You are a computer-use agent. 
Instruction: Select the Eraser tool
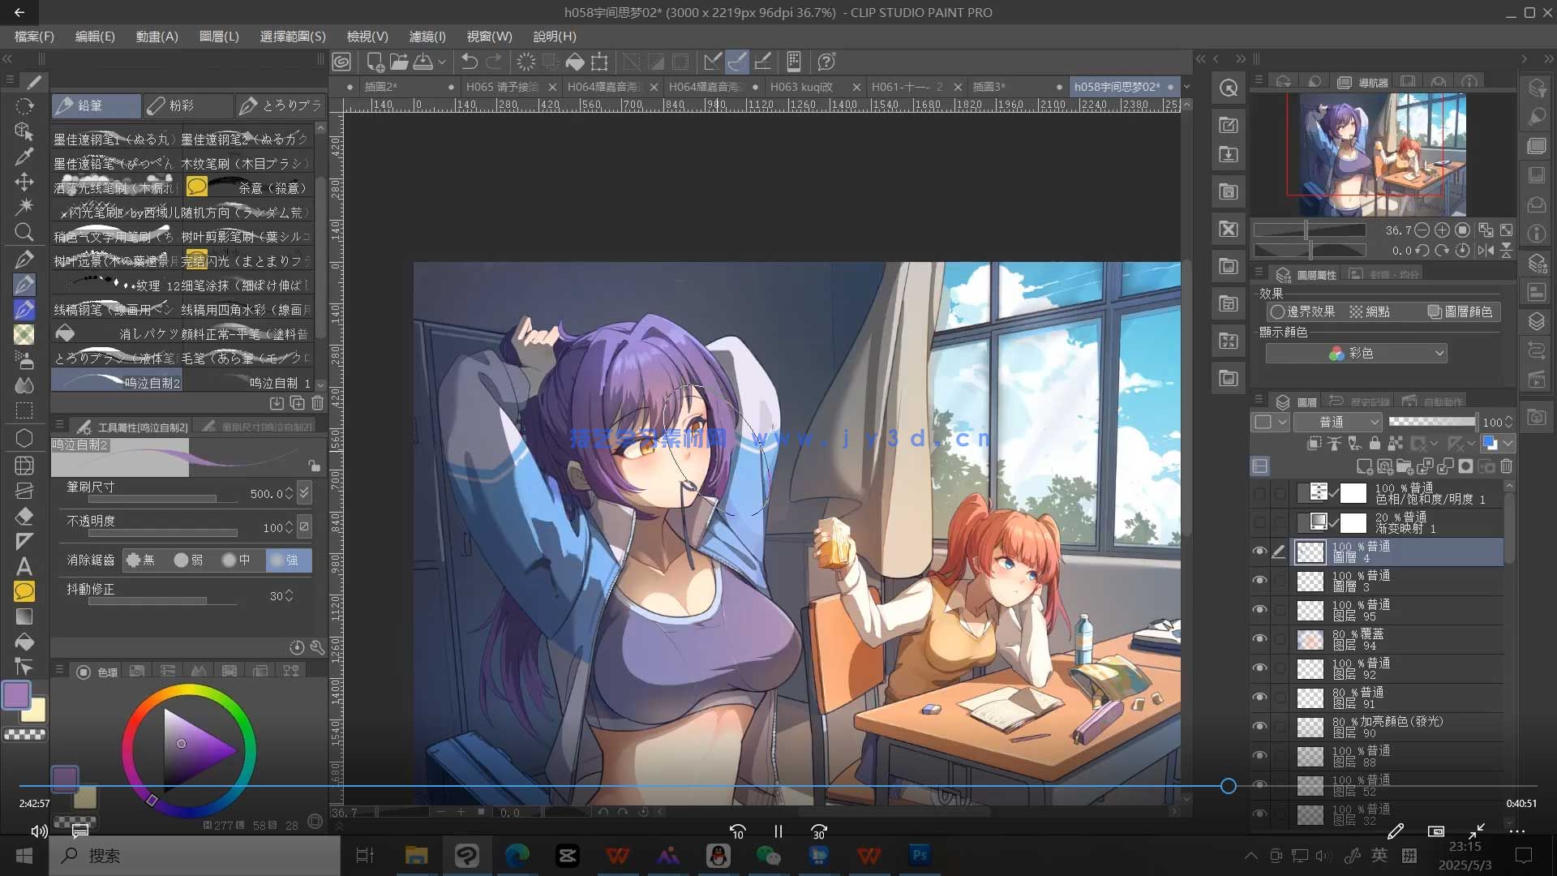click(x=24, y=516)
